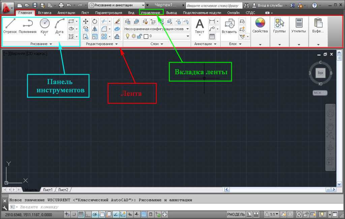Click the Текст (Text) tool icon

pyautogui.click(x=200, y=26)
